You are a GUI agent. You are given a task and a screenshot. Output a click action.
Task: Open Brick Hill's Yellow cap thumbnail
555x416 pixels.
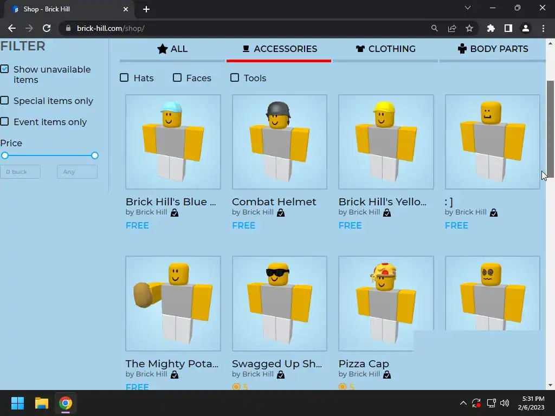pyautogui.click(x=386, y=142)
